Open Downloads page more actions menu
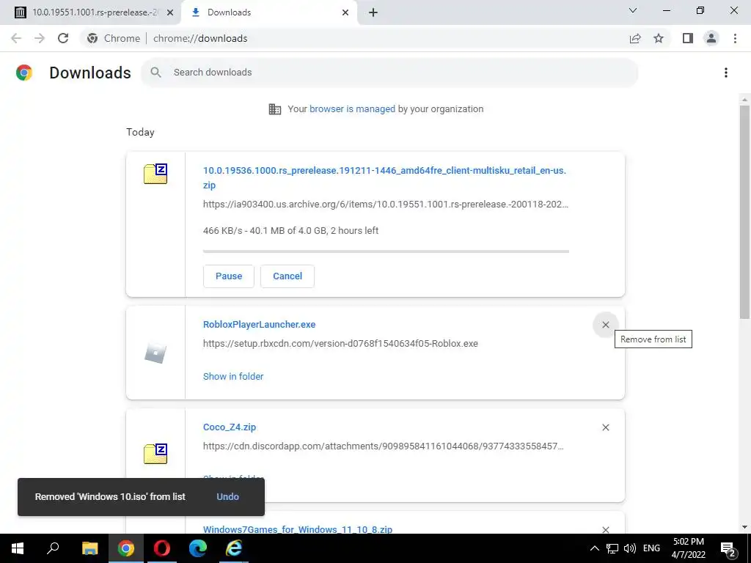 pos(726,73)
